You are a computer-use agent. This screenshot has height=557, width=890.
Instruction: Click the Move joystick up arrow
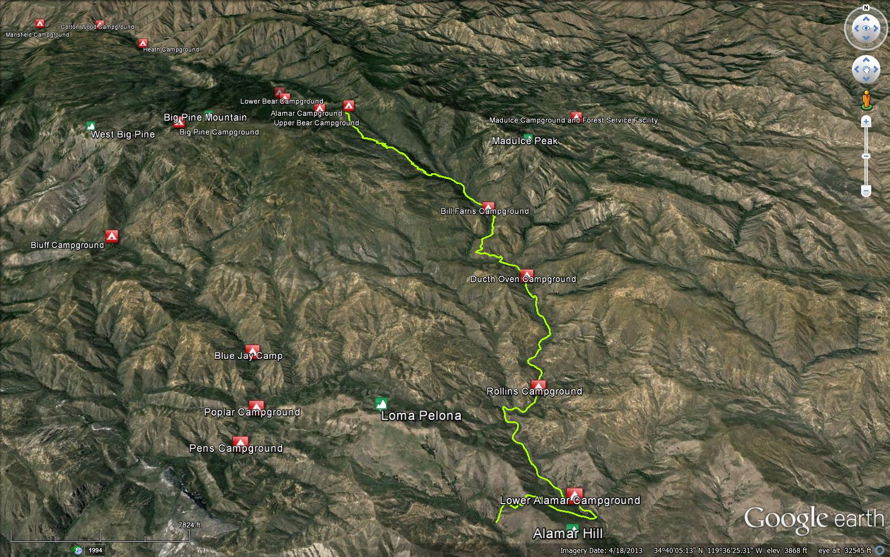tap(866, 59)
